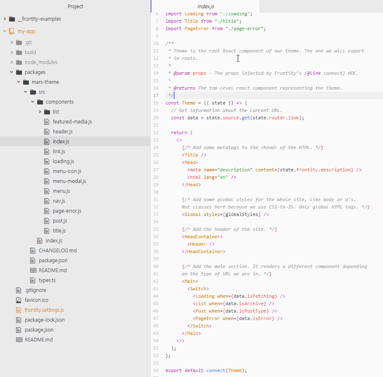
Task: Click the <Global styles={globalStyles} /> line
Action: 225,214
